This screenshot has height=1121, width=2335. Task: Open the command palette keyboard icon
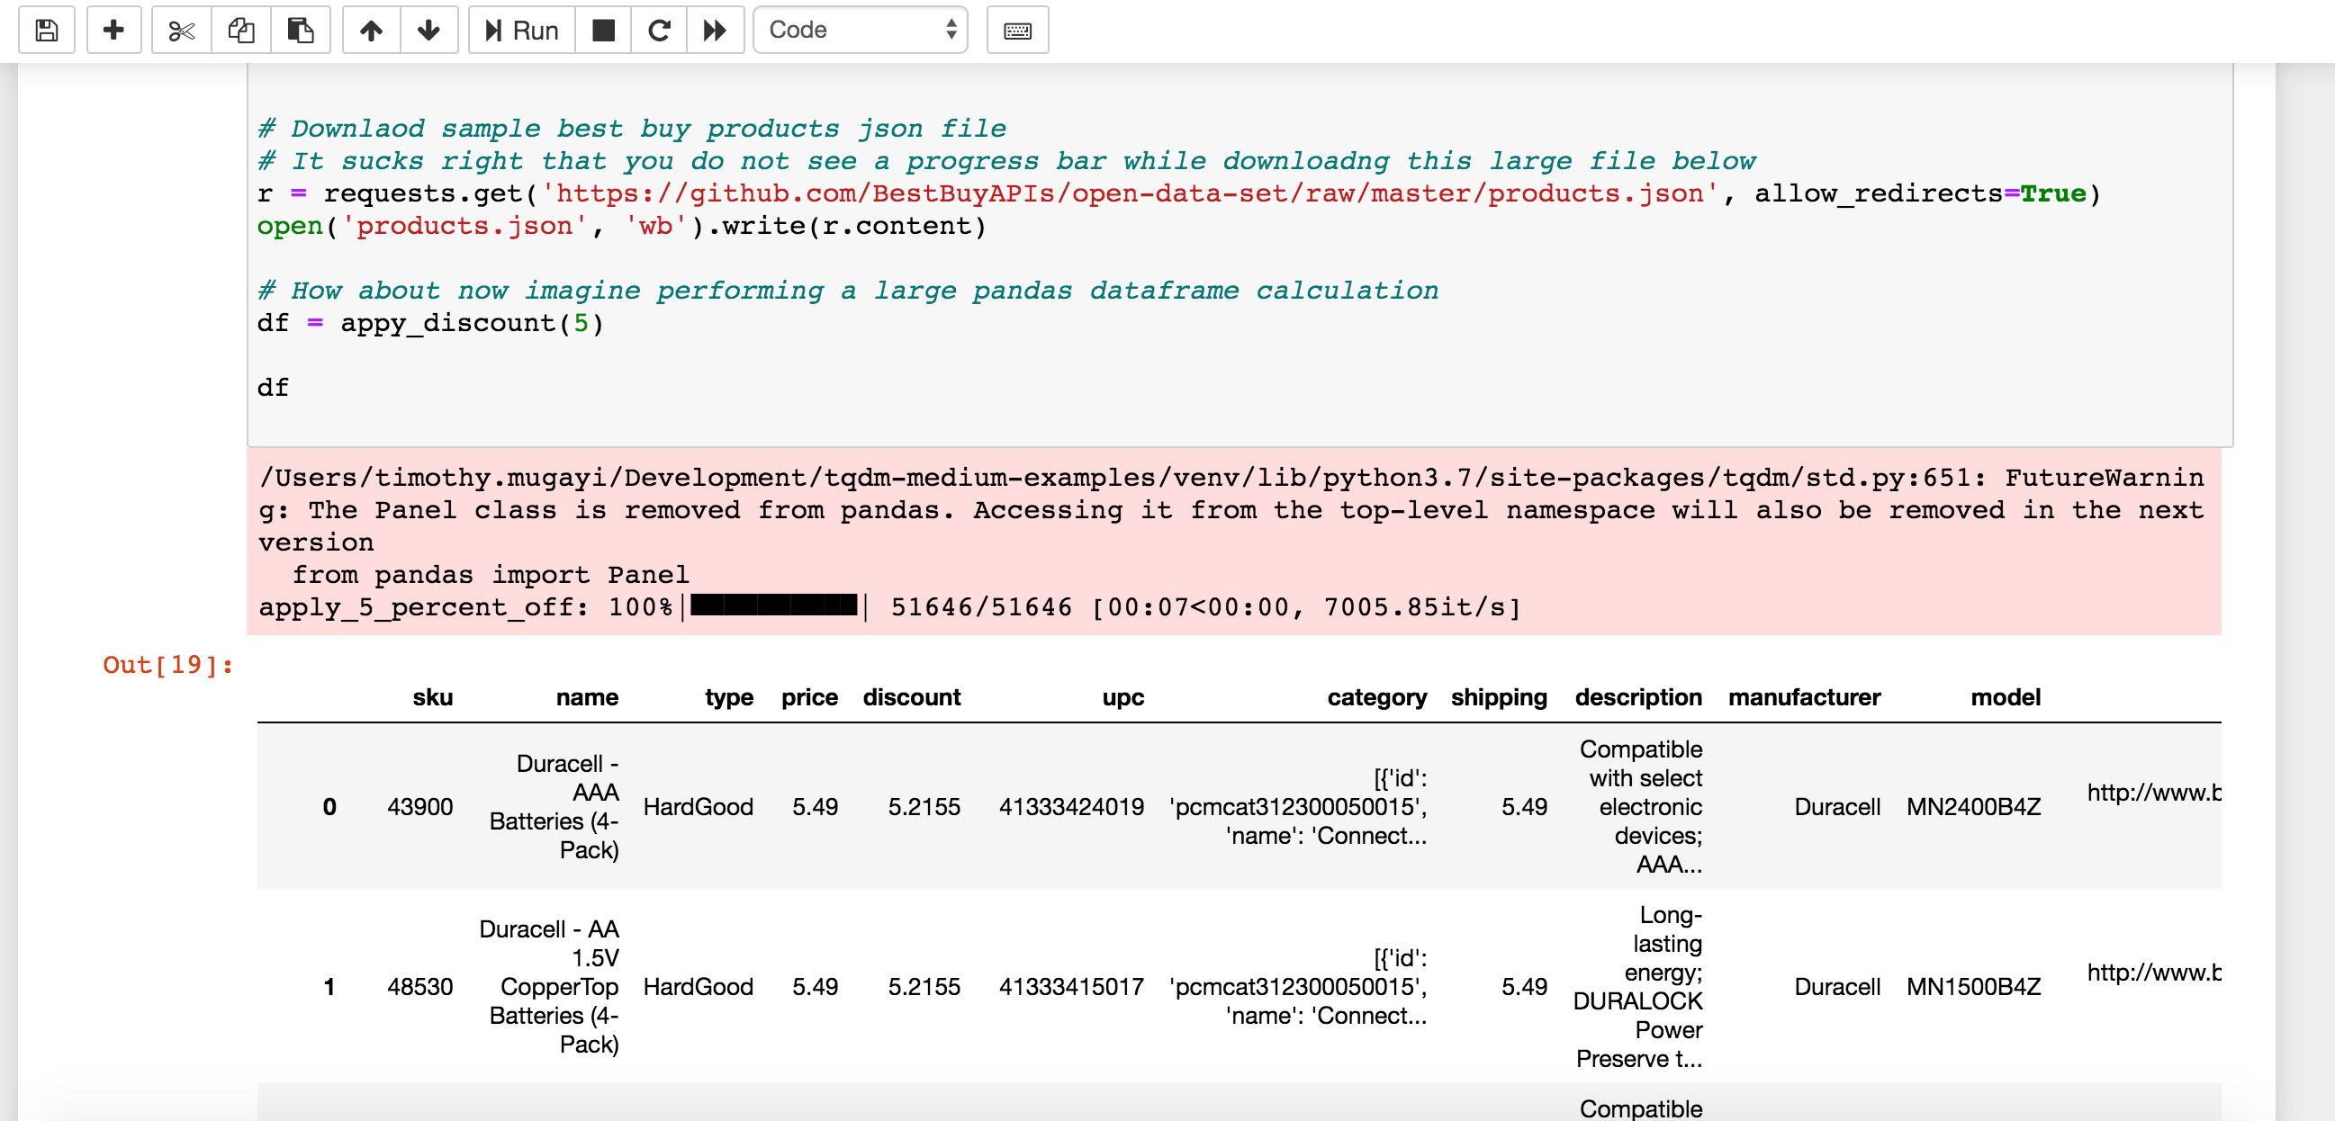click(1017, 30)
